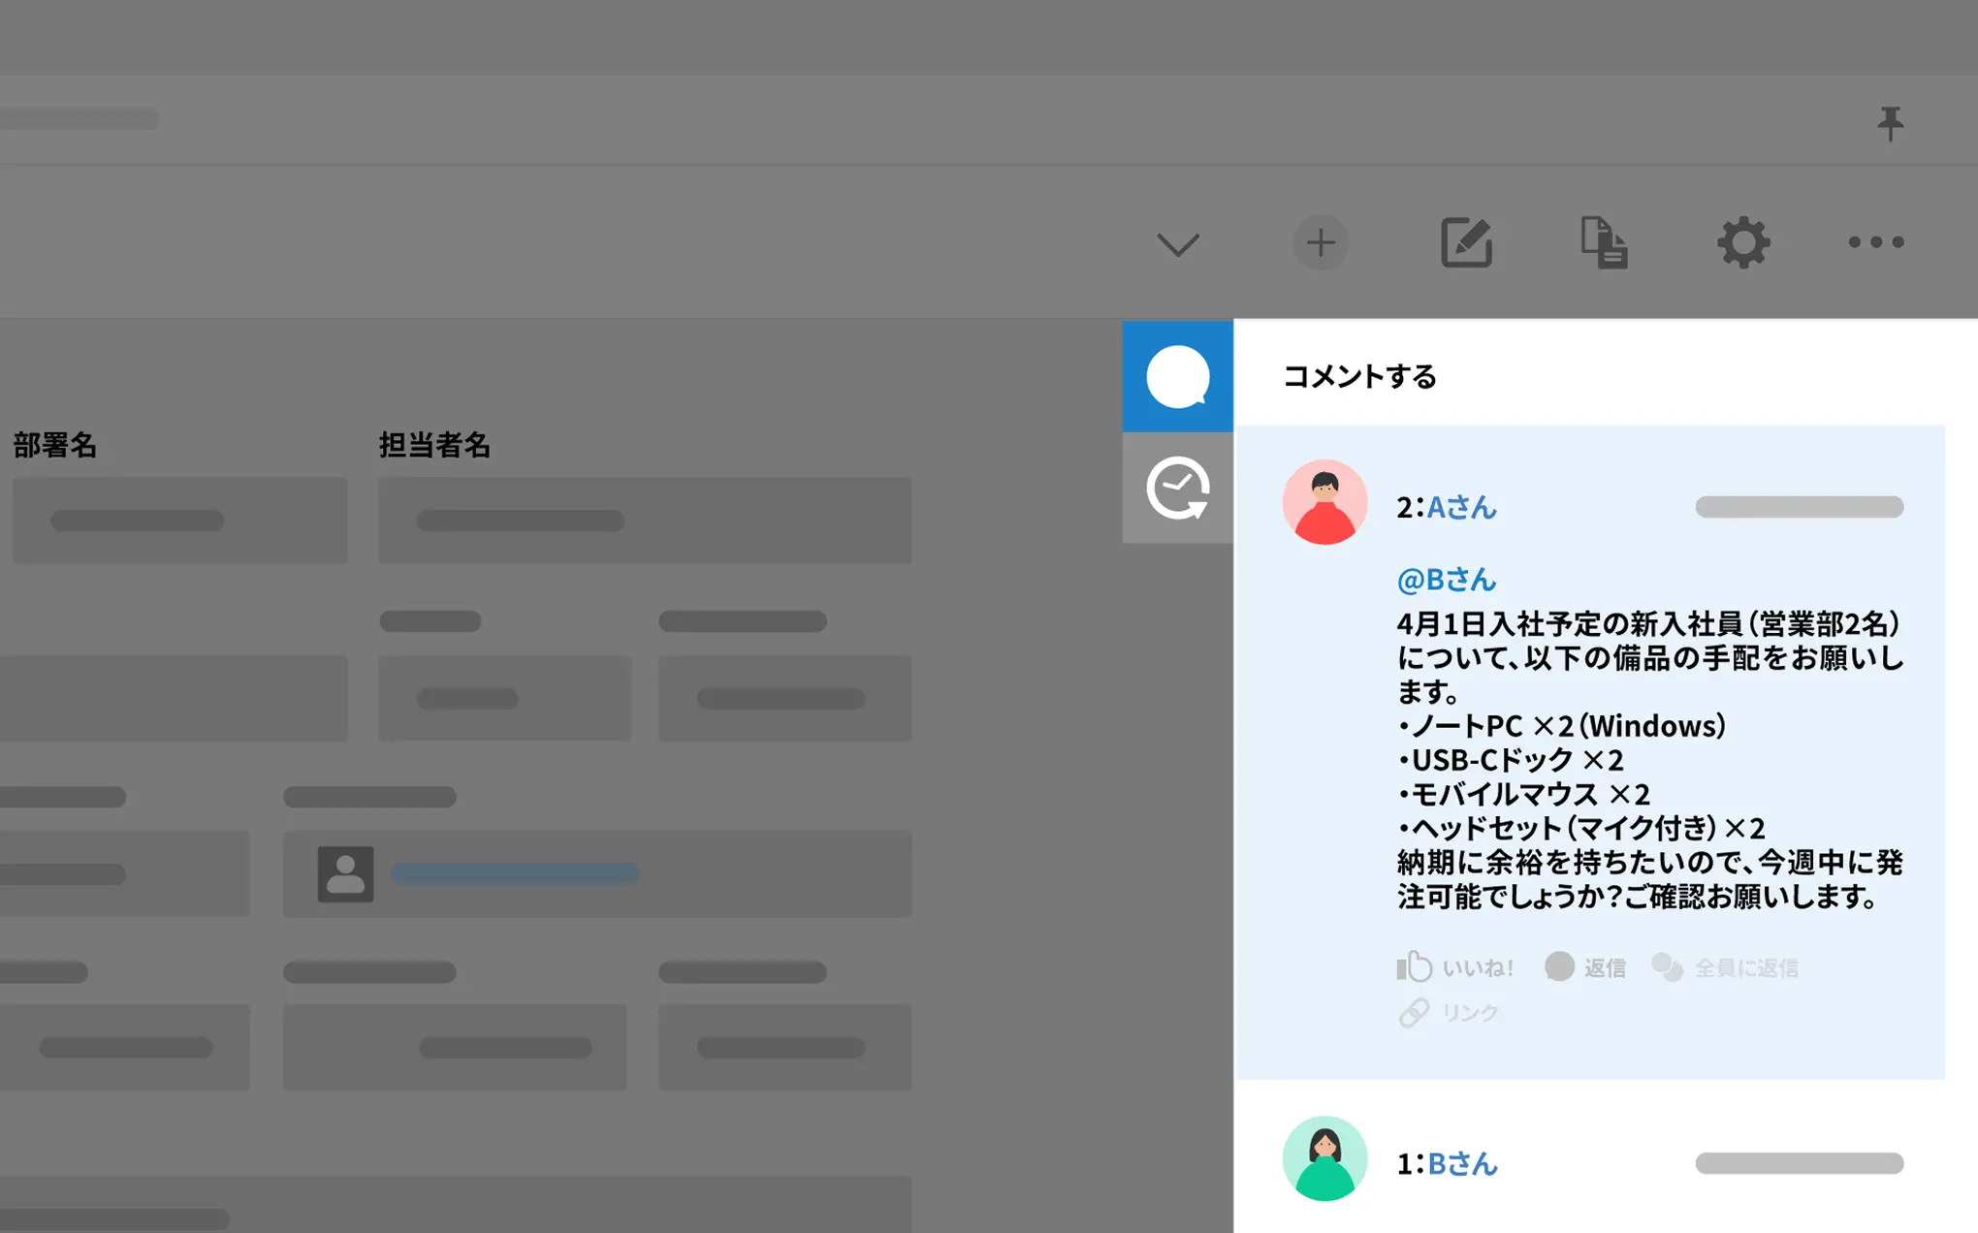Switch to the change history clock tab
Viewport: 1978px width, 1233px height.
(x=1177, y=488)
